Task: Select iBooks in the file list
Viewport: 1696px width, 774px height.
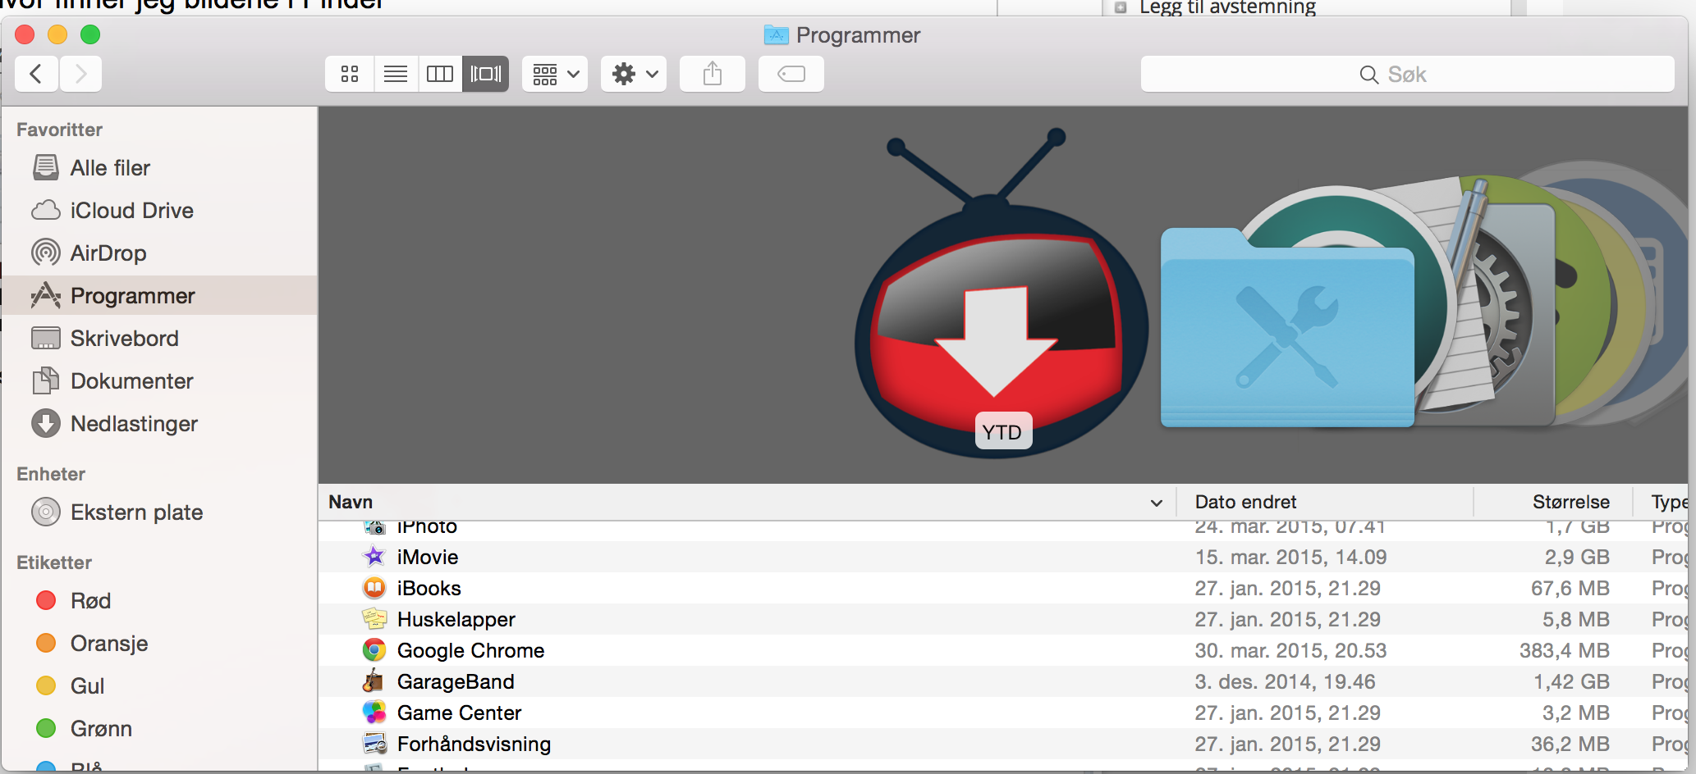Action: [x=1003, y=588]
